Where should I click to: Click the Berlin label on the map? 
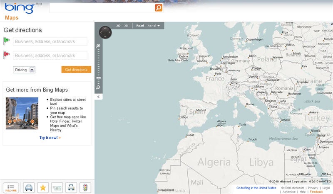253,56
